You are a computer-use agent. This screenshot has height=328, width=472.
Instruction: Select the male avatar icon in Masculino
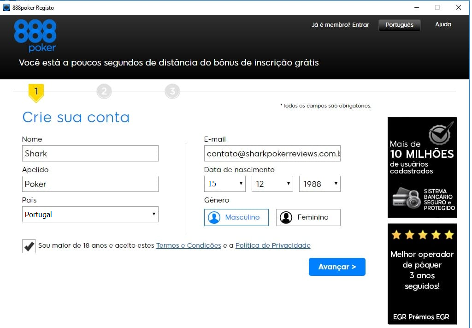click(x=214, y=217)
